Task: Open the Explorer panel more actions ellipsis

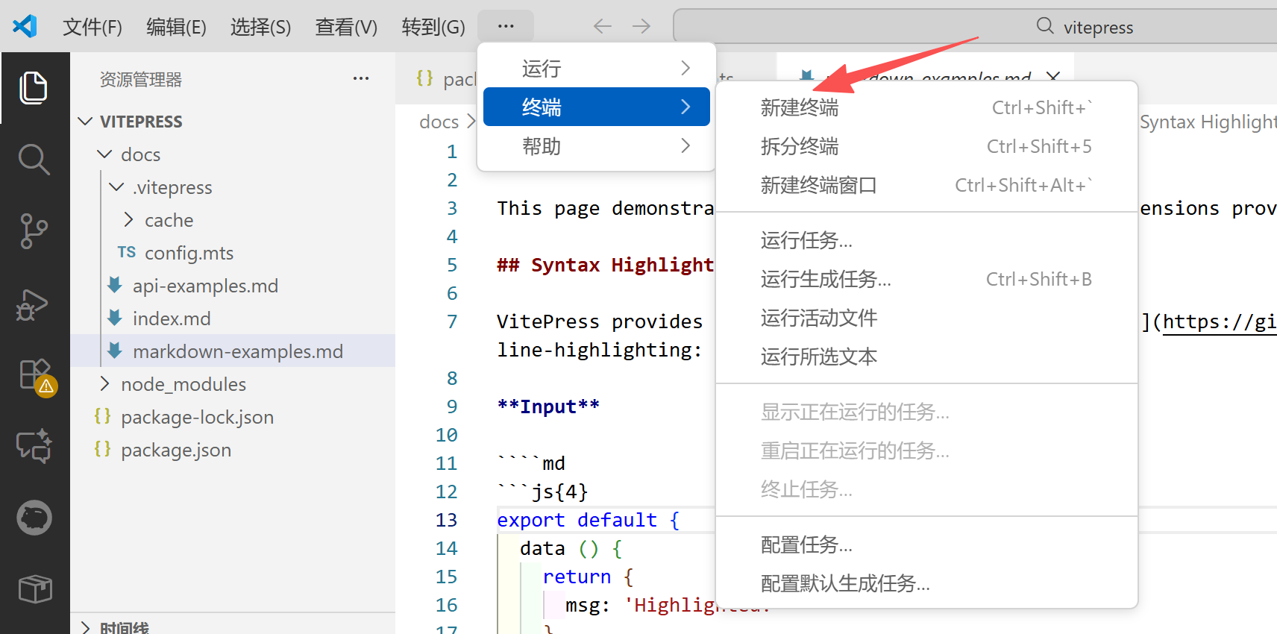Action: (x=361, y=79)
